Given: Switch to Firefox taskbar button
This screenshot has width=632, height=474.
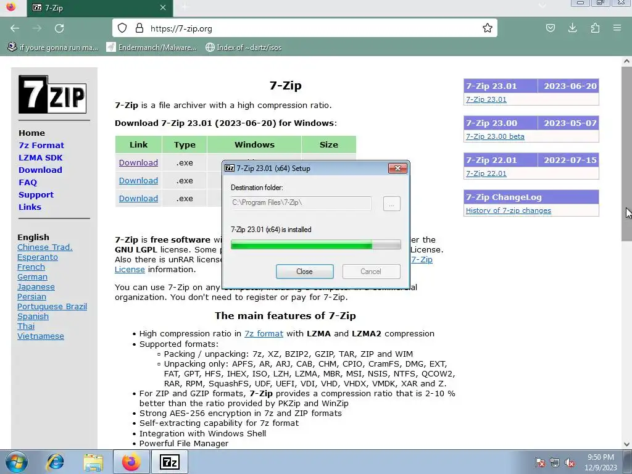Looking at the screenshot, I should coord(131,462).
